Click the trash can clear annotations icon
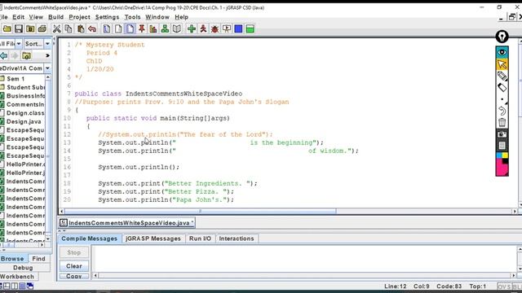Screen dimensions: 522x293 point(502,122)
